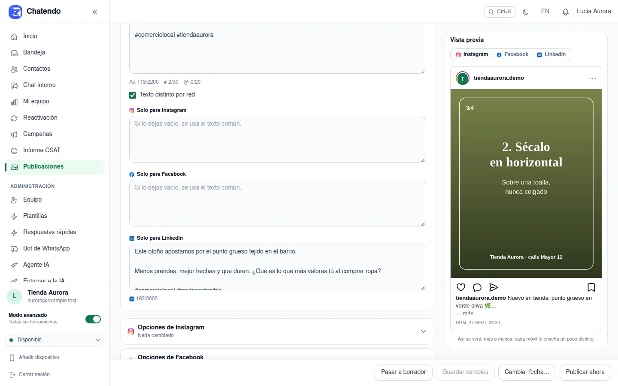Image resolution: width=618 pixels, height=386 pixels.
Task: Click Publicar ahora button
Action: (x=585, y=372)
